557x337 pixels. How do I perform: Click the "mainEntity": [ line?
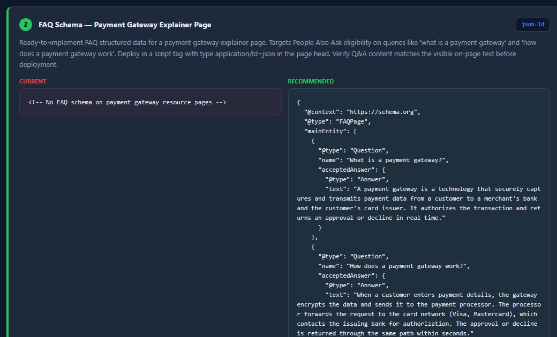pos(330,131)
